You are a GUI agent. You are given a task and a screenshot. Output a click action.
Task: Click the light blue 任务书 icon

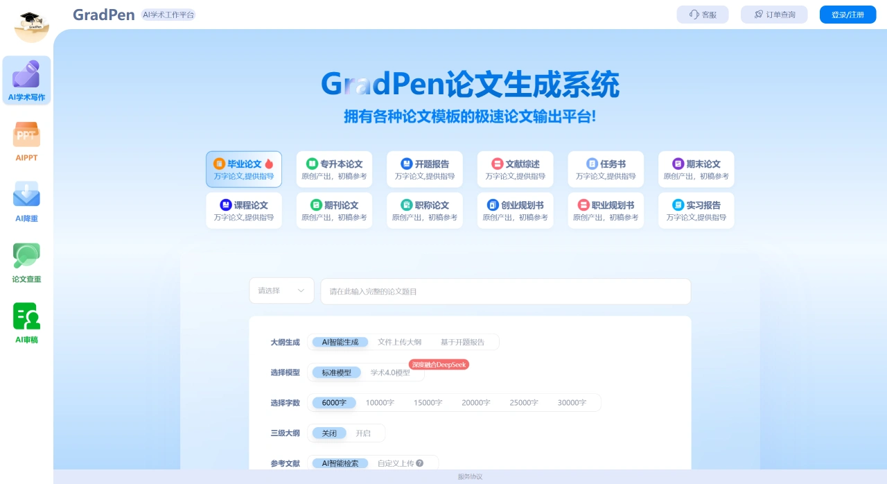click(592, 164)
